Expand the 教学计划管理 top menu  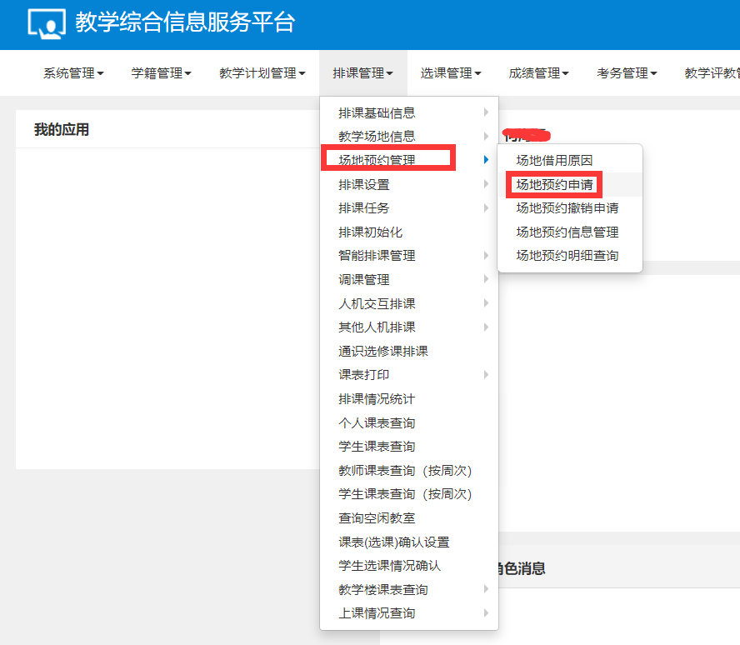(262, 73)
